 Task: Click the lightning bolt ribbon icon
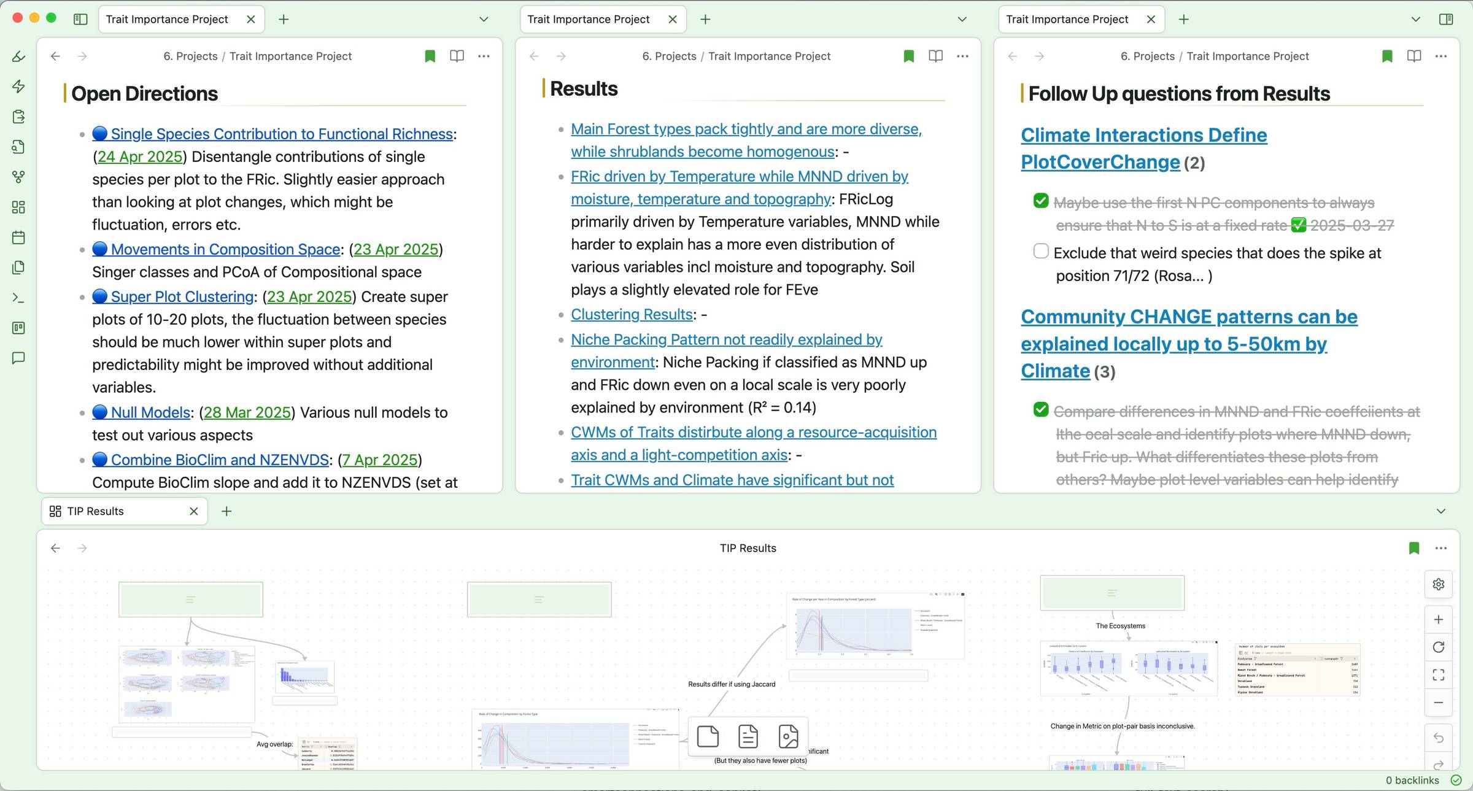pos(18,87)
